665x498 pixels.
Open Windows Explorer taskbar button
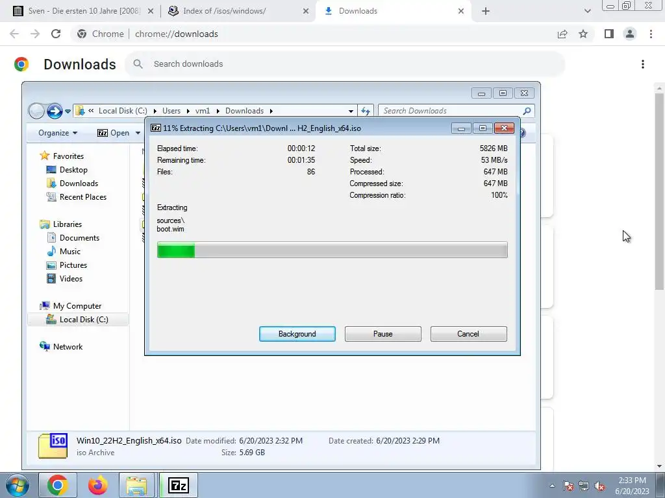137,485
